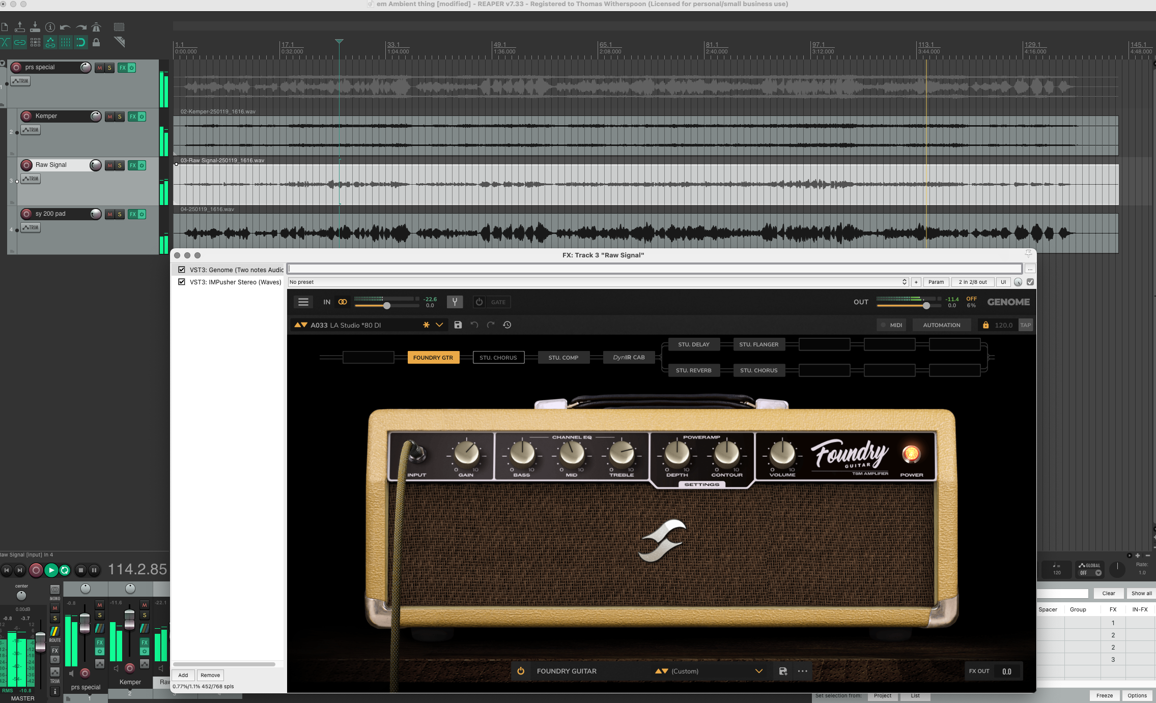
Task: Expand the (Custom) amp preset dropdown
Action: point(759,671)
